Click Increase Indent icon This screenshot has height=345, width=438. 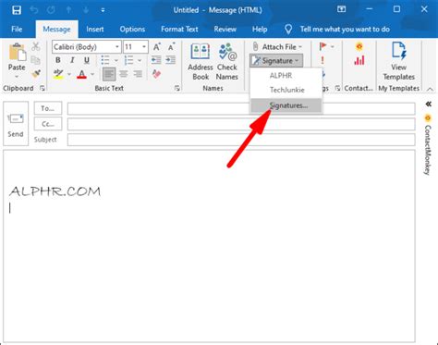click(x=171, y=60)
